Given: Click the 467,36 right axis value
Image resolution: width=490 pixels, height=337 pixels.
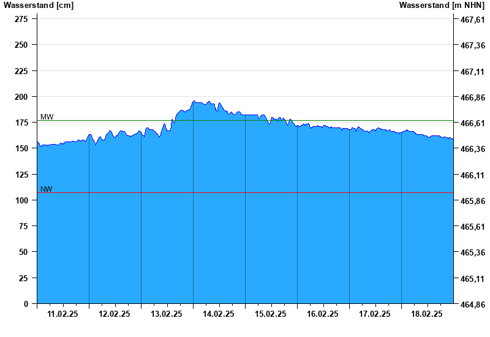Looking at the screenshot, I should [x=473, y=45].
